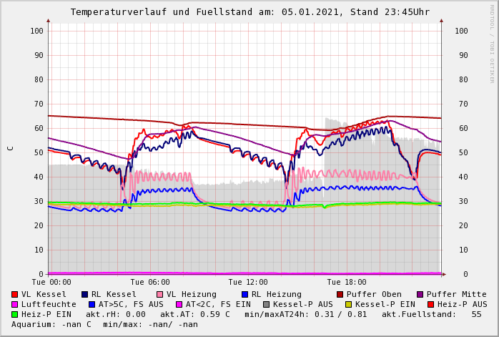Click the dark blue RL Kessel swatch

(x=85, y=294)
